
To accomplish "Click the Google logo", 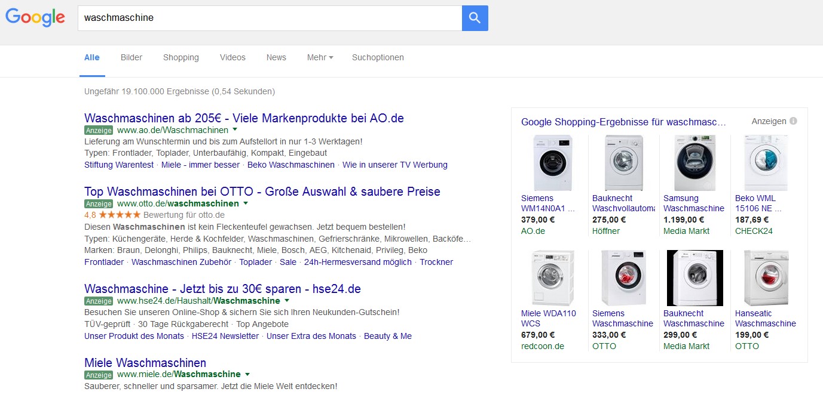I will (35, 18).
